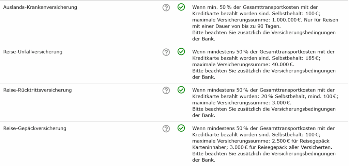Screen dimensions: 349x166
Task: Click green checkmark beside Reise-Gepäckversicherung
Action: pos(181,128)
